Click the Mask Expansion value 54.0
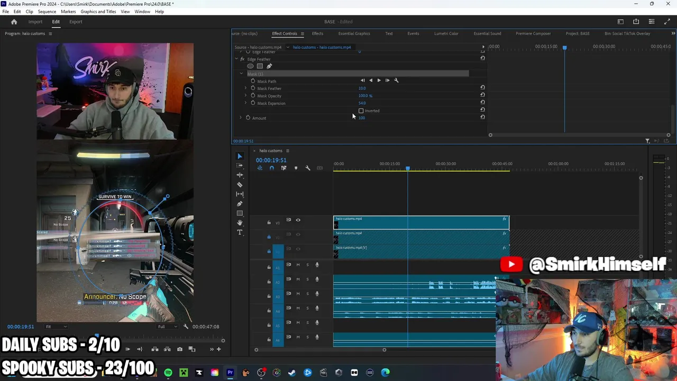The height and width of the screenshot is (381, 677). pos(362,103)
